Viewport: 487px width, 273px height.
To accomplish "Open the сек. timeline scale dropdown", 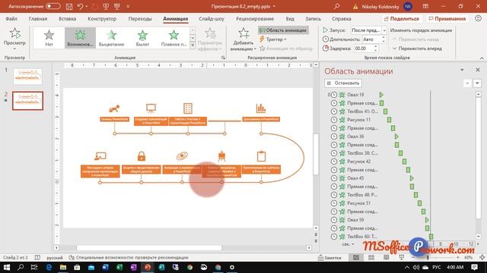I will click(349, 244).
